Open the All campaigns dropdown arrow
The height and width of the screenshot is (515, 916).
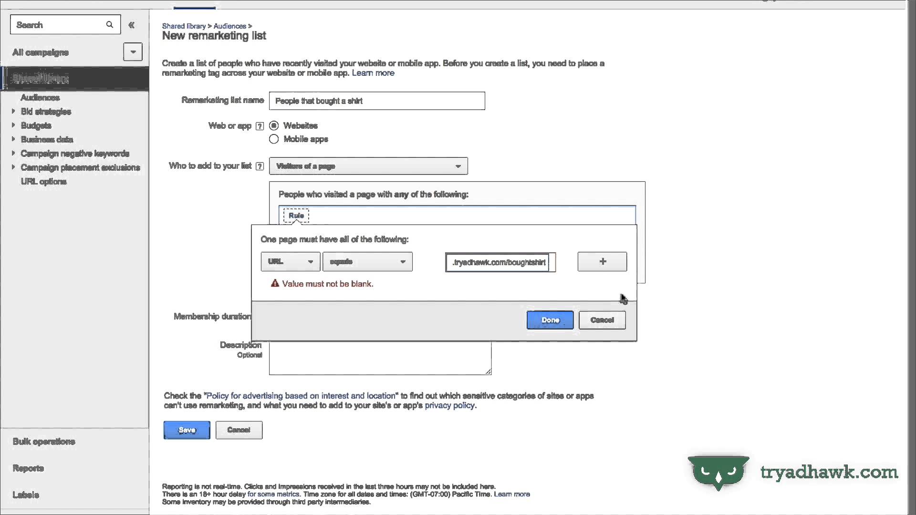pos(133,52)
